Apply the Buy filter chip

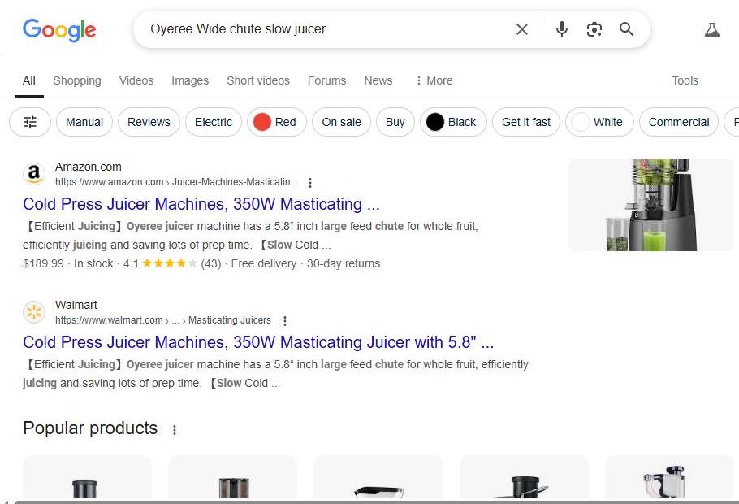click(x=395, y=122)
